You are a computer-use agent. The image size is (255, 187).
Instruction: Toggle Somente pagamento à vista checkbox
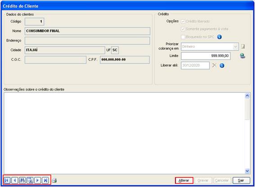(x=183, y=29)
